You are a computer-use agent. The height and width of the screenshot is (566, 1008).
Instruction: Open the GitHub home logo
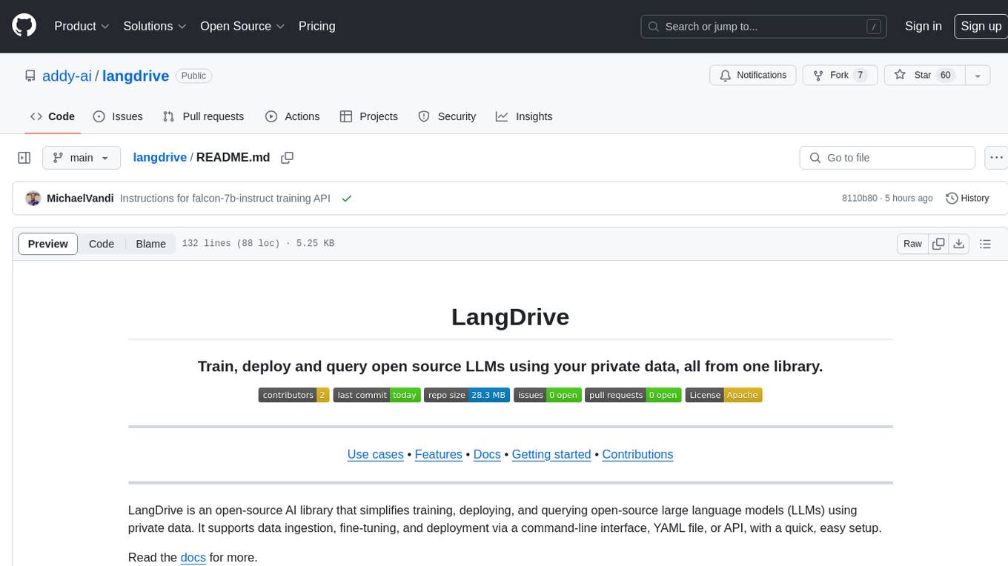(x=24, y=26)
